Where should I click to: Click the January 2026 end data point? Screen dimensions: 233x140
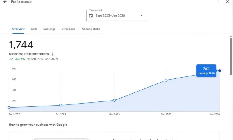coord(220,71)
